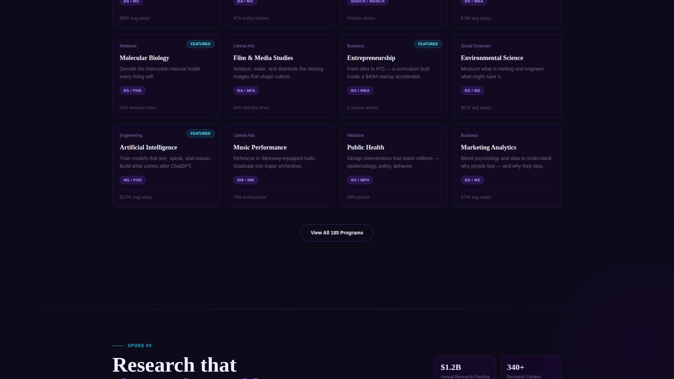Click the Social Sciences category label

coord(476,46)
